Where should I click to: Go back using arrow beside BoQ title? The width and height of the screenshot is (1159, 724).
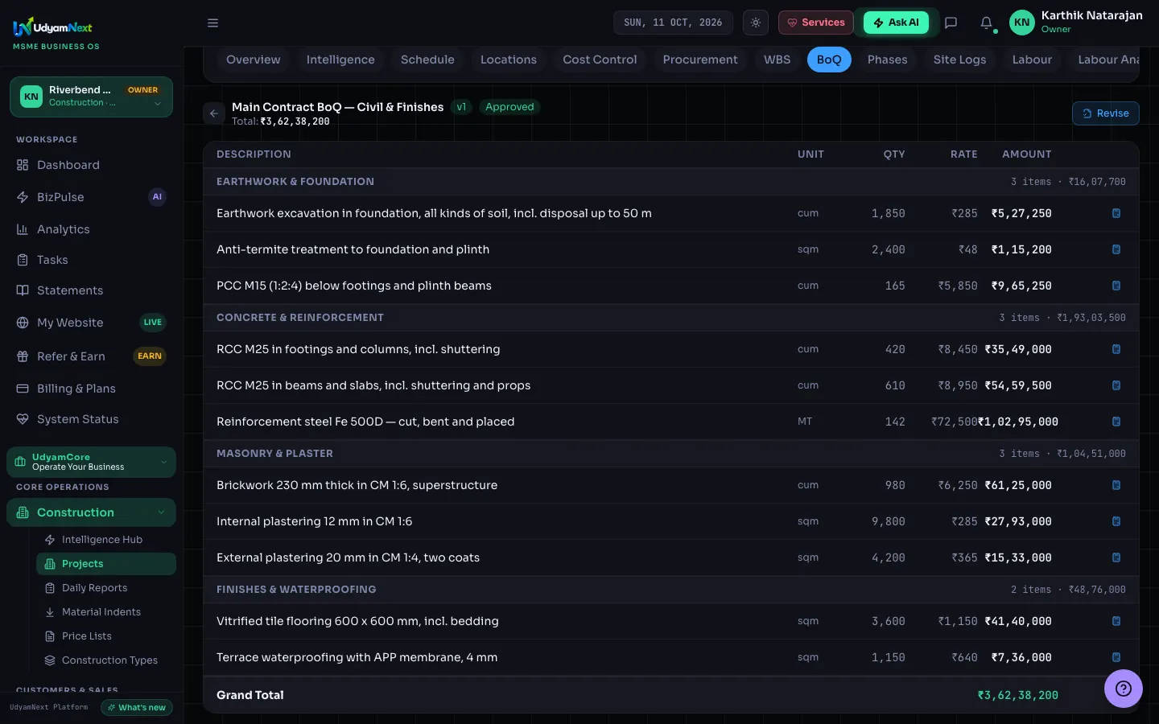coord(213,113)
